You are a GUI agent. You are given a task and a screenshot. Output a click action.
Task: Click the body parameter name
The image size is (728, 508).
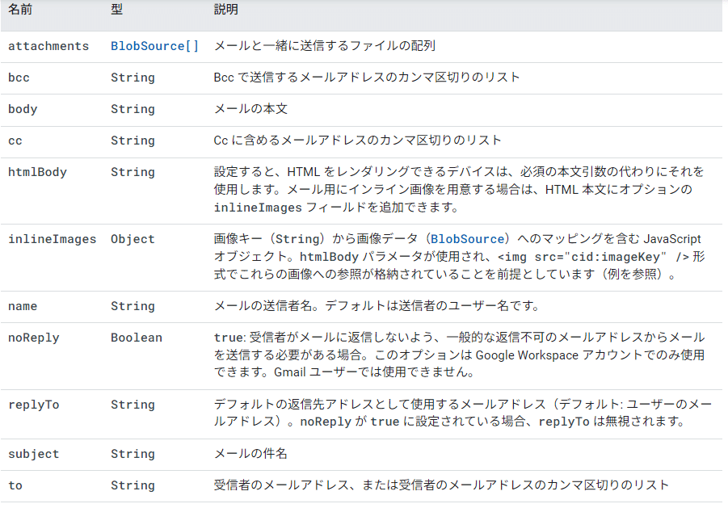(x=23, y=109)
